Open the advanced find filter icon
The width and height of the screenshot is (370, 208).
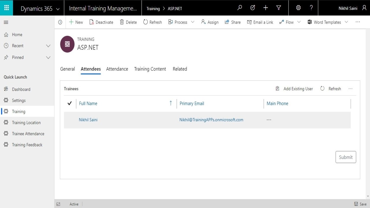coord(279,8)
